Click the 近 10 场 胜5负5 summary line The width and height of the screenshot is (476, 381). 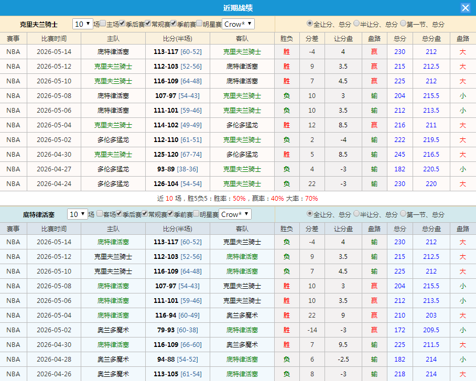[237, 199]
